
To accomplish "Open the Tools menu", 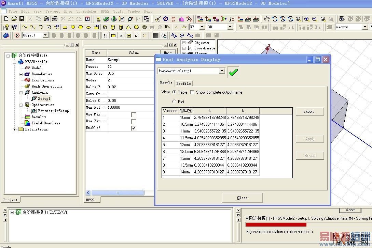I will 118,11.
